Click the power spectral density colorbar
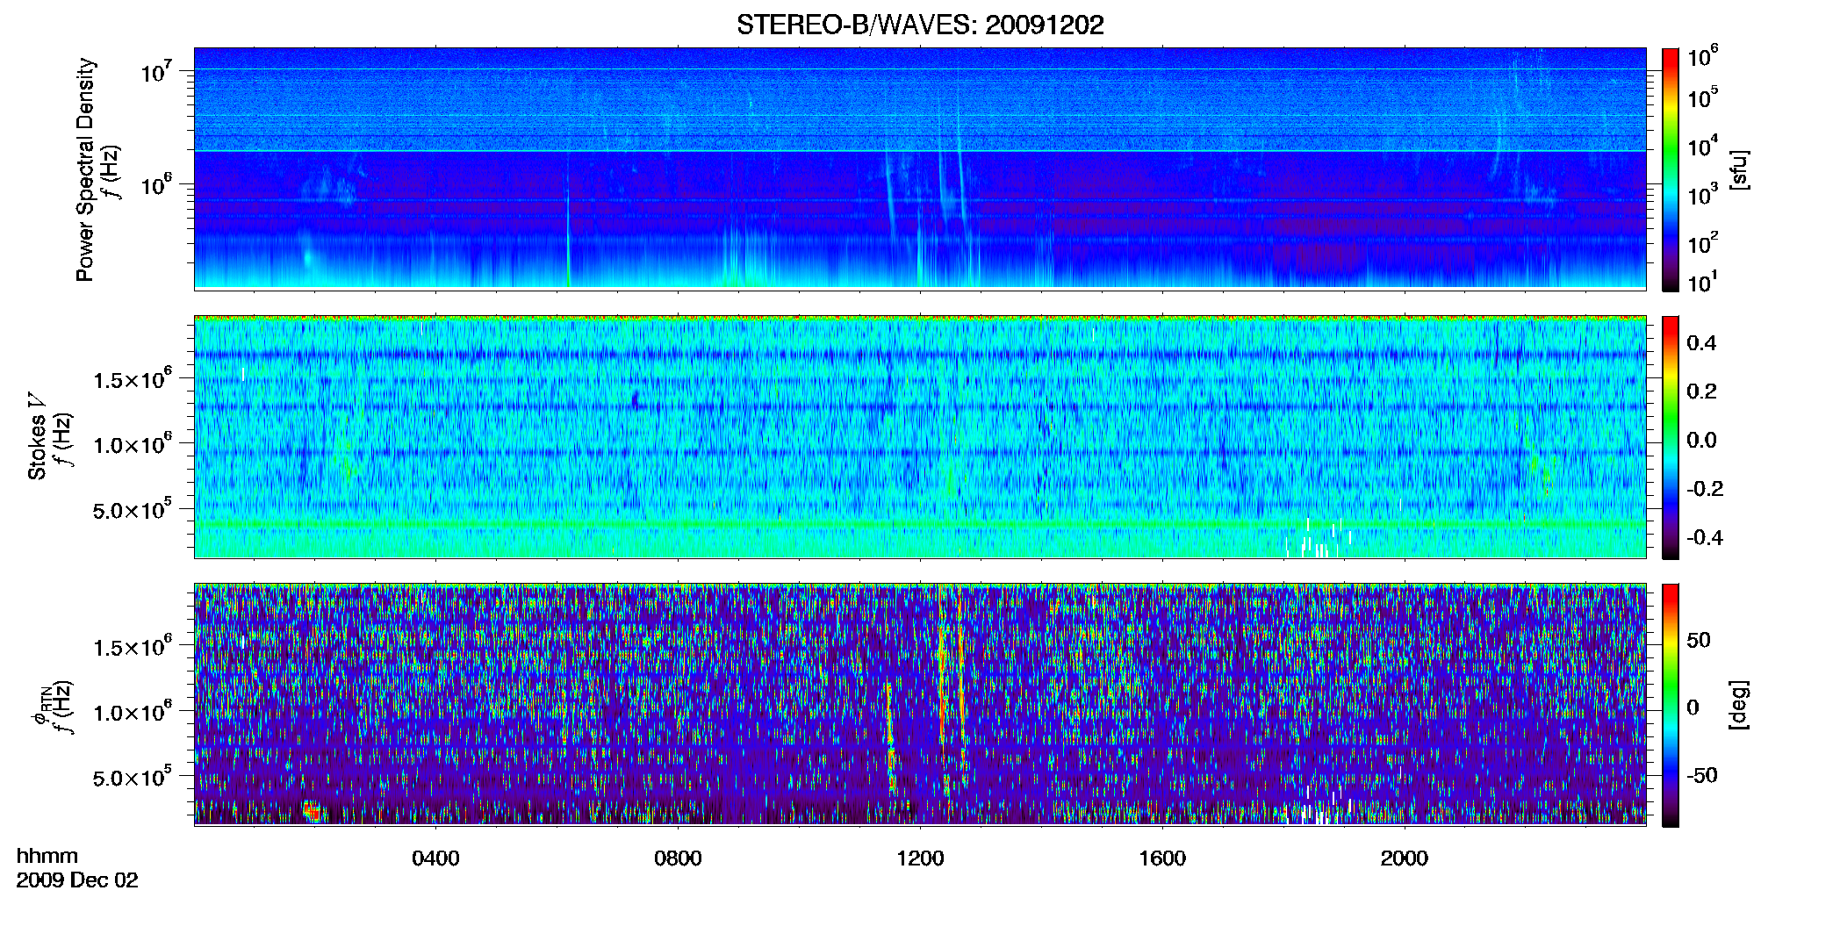This screenshot has height=948, width=1840. (x=1671, y=169)
